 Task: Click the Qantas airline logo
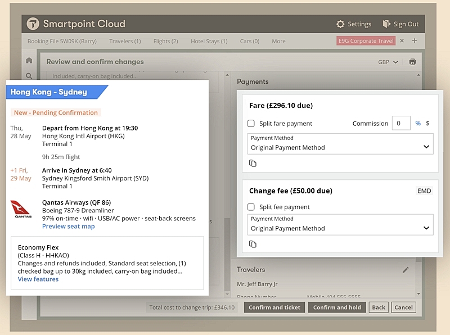point(21,209)
